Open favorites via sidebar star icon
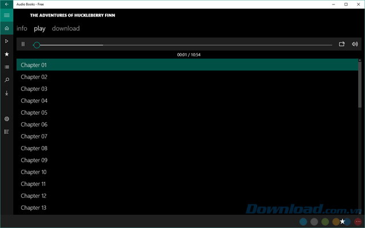This screenshot has width=365, height=228. (x=6, y=54)
